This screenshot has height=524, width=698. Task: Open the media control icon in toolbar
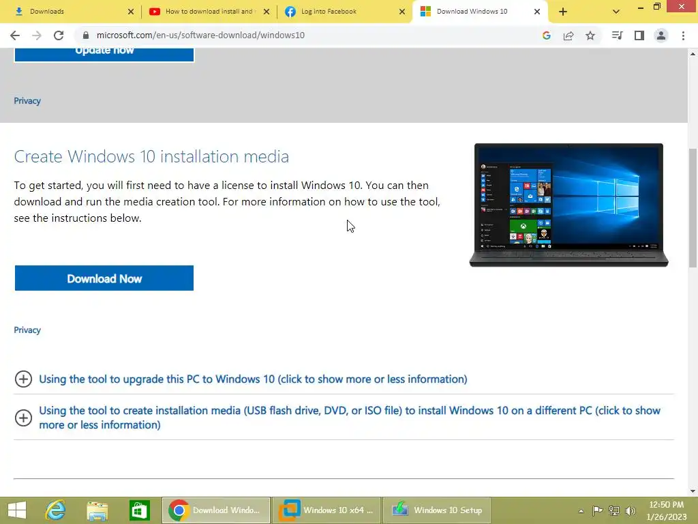click(617, 35)
